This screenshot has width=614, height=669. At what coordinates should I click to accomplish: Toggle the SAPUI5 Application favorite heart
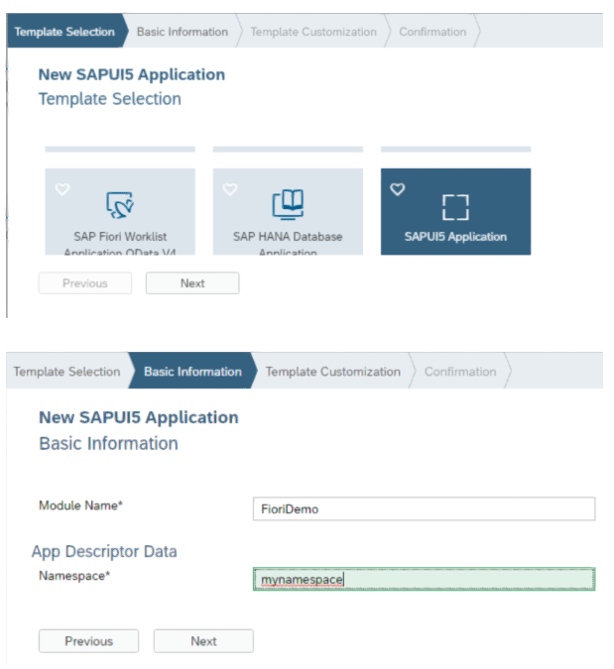(398, 189)
